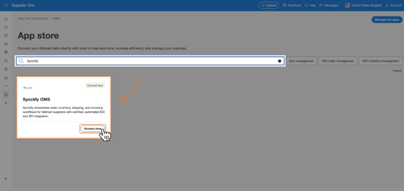
Task: Click the Connect Now badge
Action: (x=95, y=86)
